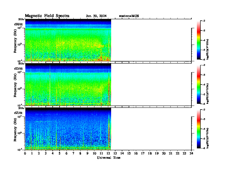Click hour '18' on the Universal Time axis
Image resolution: width=228 pixels, height=176 pixels.
(150, 154)
